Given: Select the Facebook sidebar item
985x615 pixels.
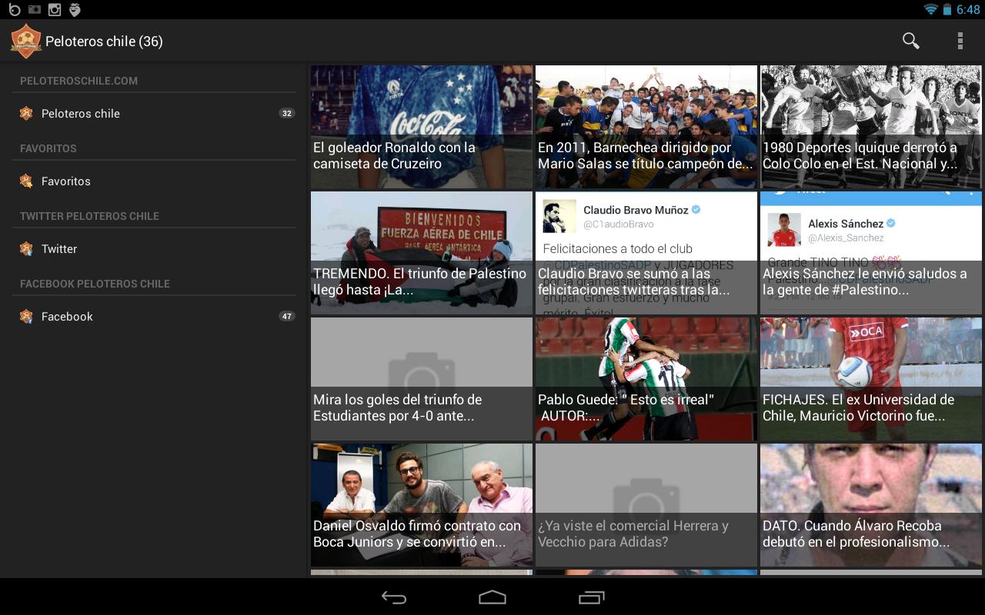Looking at the screenshot, I should pyautogui.click(x=154, y=316).
